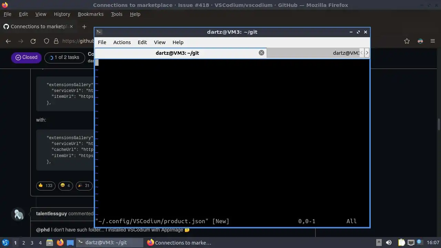Launch Firefox from taskbar quick launch

(x=60, y=242)
